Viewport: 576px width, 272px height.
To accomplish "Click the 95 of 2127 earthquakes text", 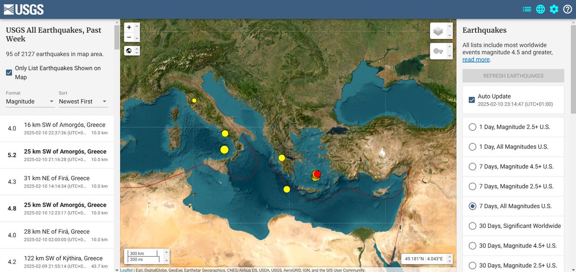I will tap(55, 54).
